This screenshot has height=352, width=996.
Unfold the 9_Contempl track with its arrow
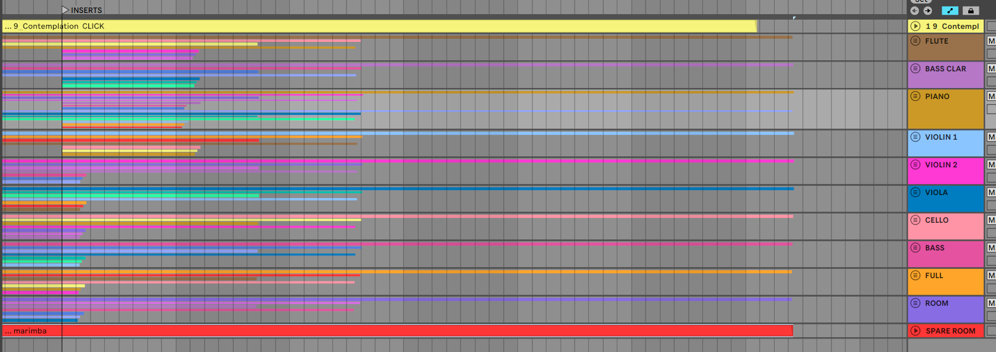(916, 26)
